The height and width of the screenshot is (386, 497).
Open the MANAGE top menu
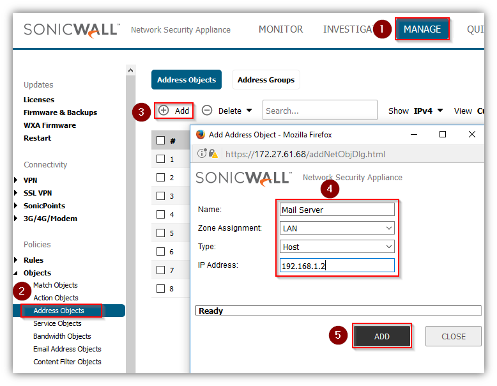click(422, 29)
